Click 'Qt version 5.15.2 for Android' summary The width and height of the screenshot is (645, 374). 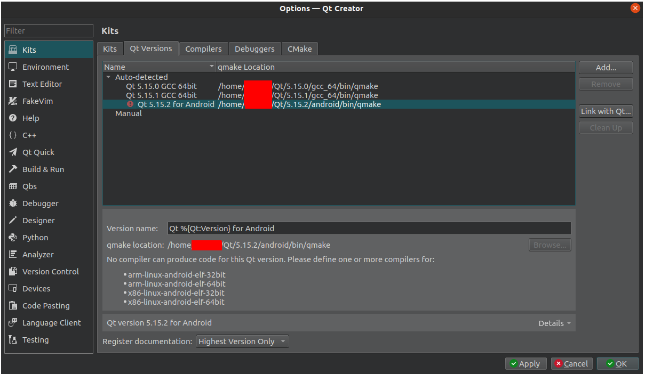pos(159,323)
